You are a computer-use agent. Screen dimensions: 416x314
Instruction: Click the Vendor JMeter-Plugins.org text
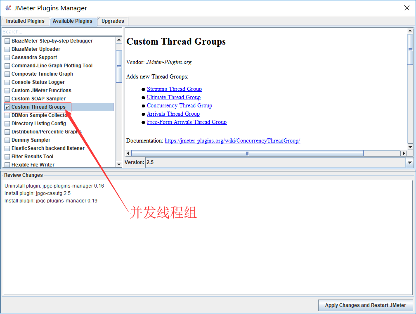(158, 62)
